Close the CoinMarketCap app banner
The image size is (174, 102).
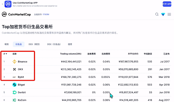coord(2,4)
